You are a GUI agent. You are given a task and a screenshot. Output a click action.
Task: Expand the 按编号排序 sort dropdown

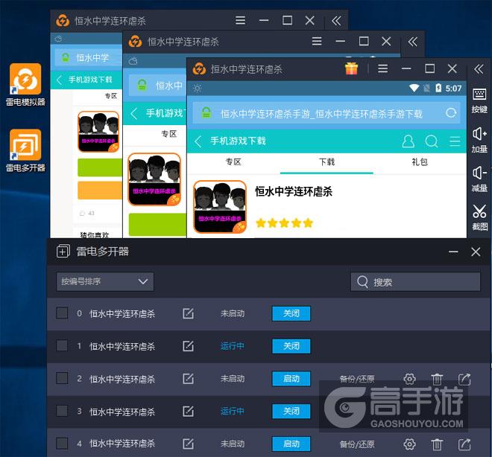click(105, 281)
